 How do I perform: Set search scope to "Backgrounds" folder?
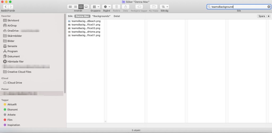tap(101, 16)
